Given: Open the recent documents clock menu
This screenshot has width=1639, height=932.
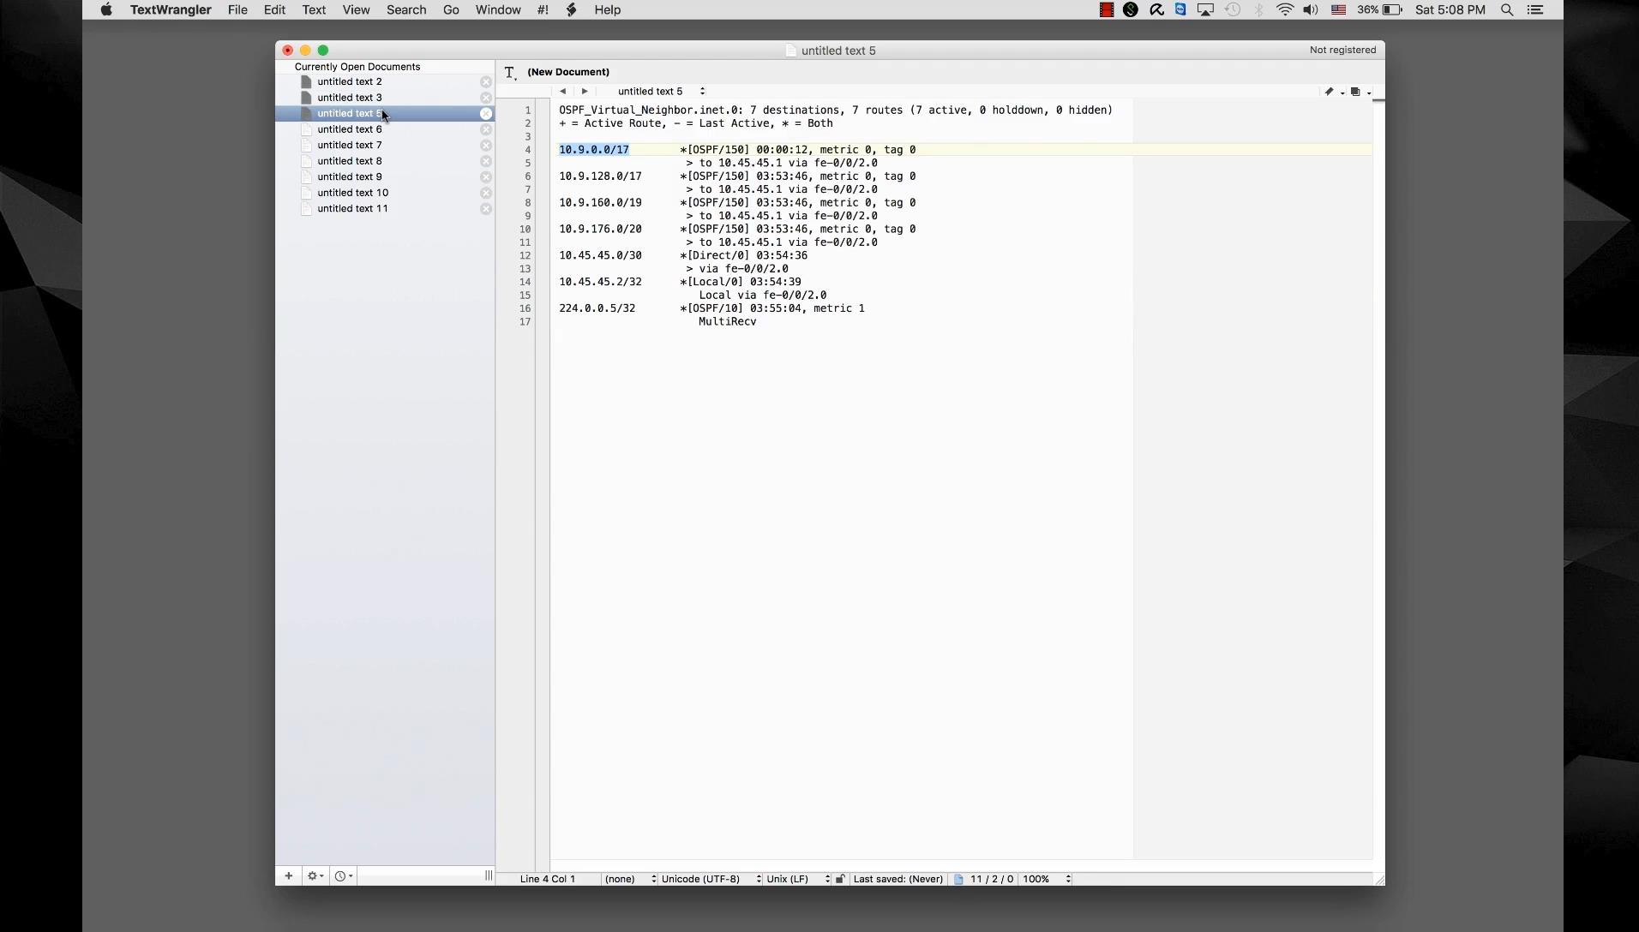Looking at the screenshot, I should click(x=343, y=875).
